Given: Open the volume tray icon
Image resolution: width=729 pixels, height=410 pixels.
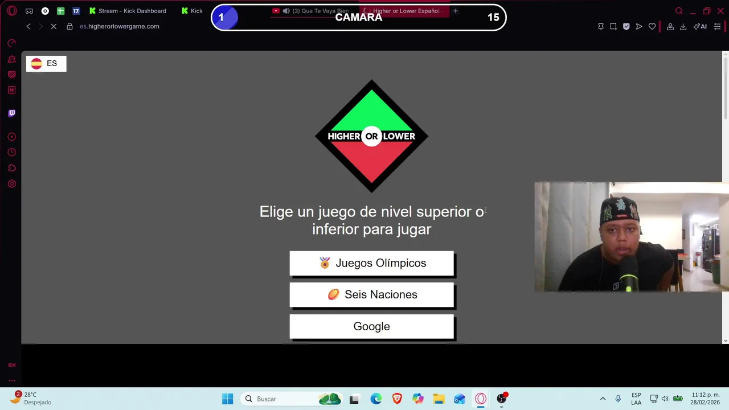Looking at the screenshot, I should 665,399.
